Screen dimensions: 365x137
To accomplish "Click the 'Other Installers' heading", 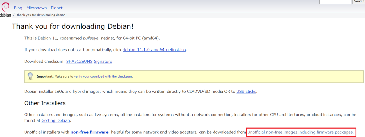I will [45, 103].
